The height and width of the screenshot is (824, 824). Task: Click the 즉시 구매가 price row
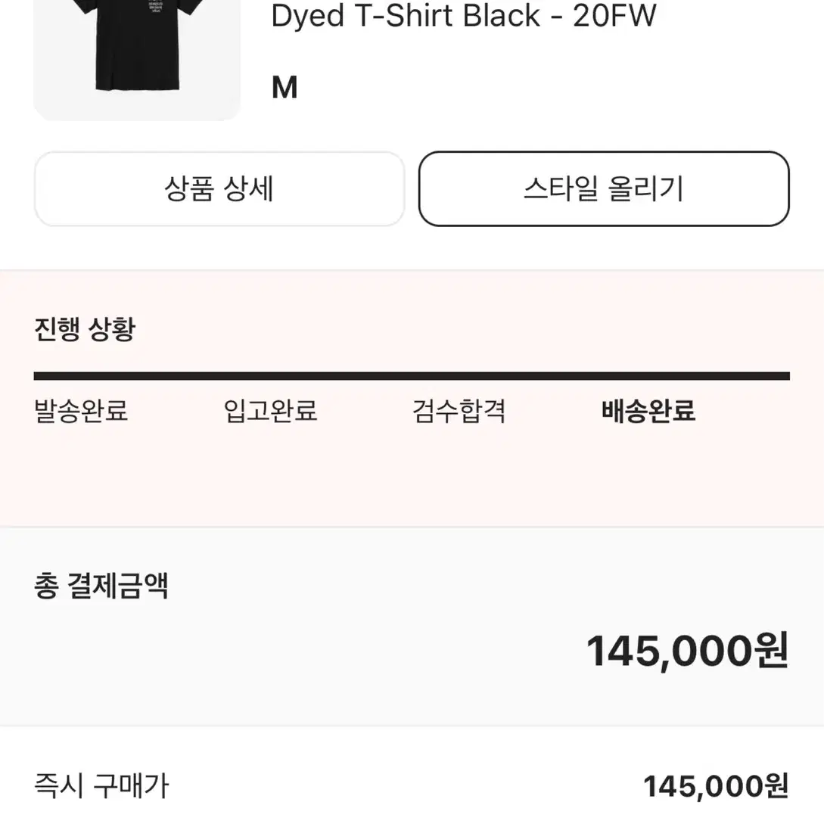(x=412, y=786)
